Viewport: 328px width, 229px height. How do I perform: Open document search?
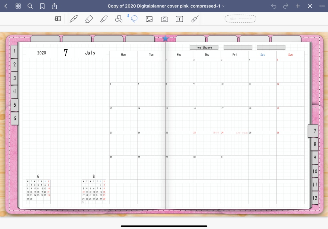click(x=30, y=6)
